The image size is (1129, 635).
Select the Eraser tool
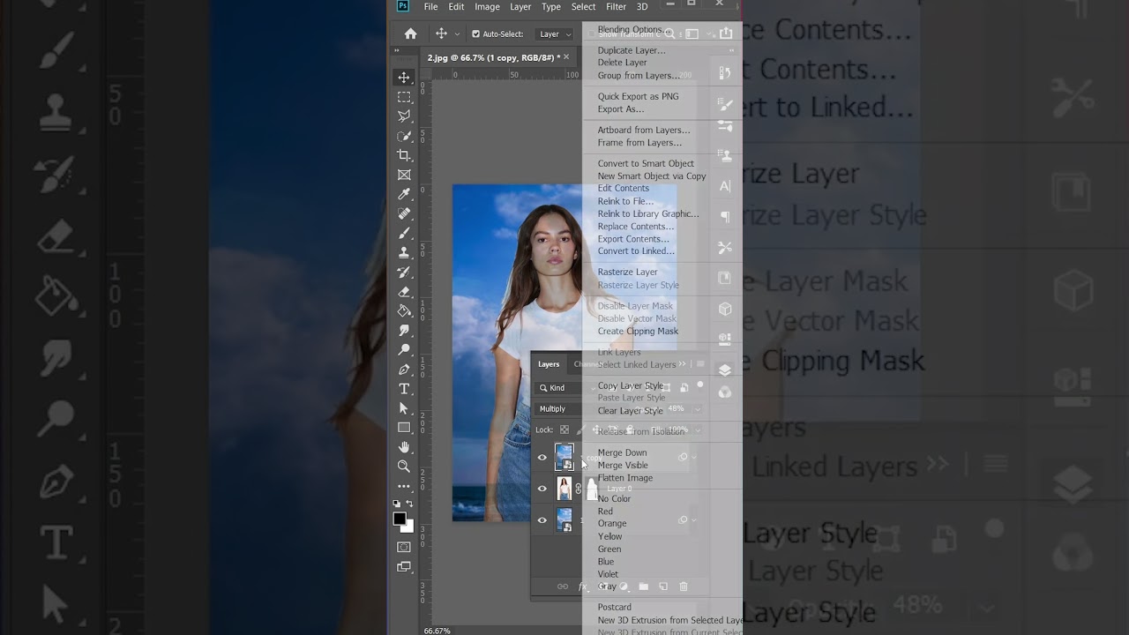click(x=404, y=291)
